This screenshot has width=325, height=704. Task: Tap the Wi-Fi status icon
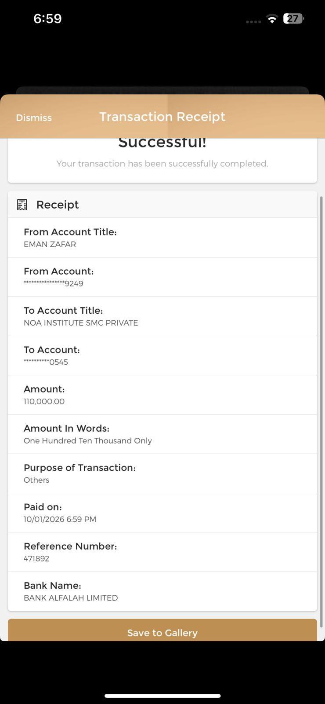click(x=272, y=19)
